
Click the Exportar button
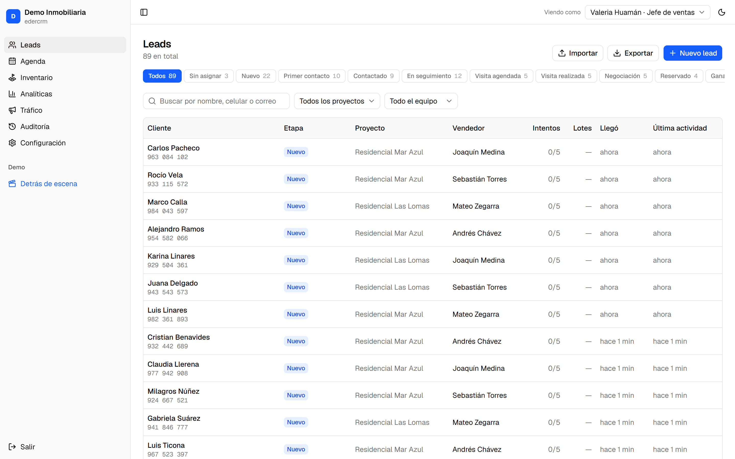coord(633,53)
